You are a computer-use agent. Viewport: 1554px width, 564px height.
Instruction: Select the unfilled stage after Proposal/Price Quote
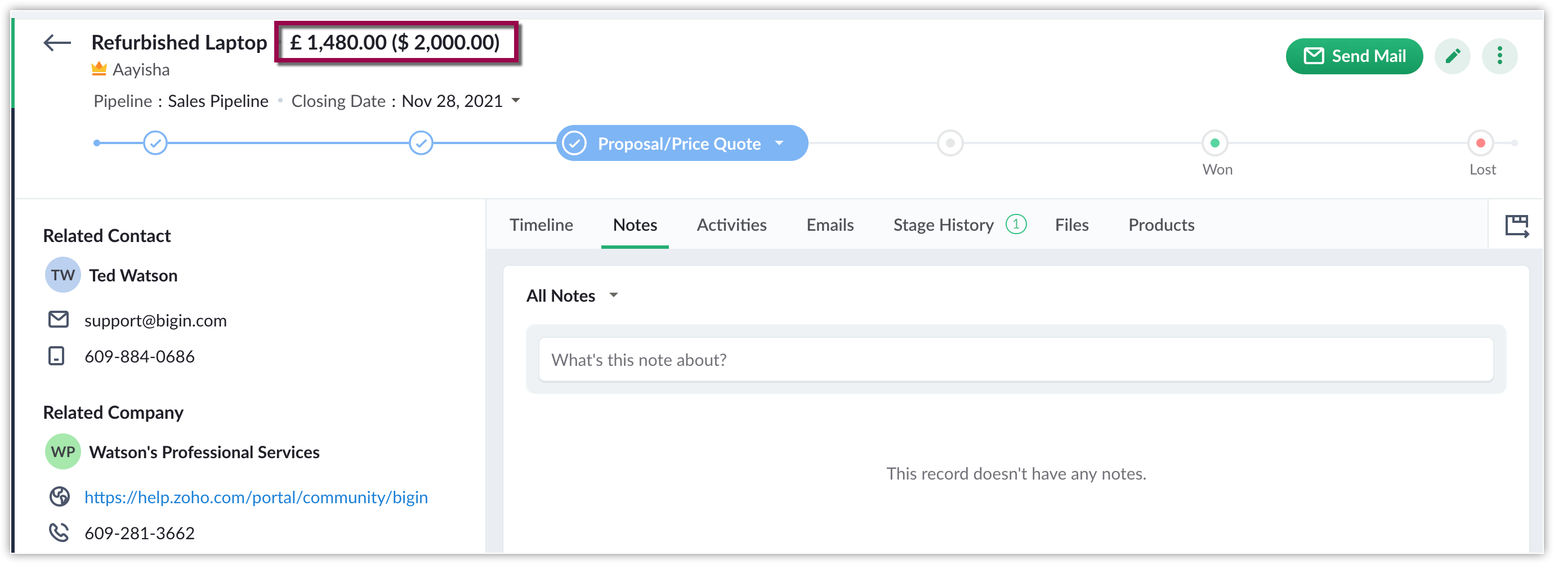click(x=949, y=143)
